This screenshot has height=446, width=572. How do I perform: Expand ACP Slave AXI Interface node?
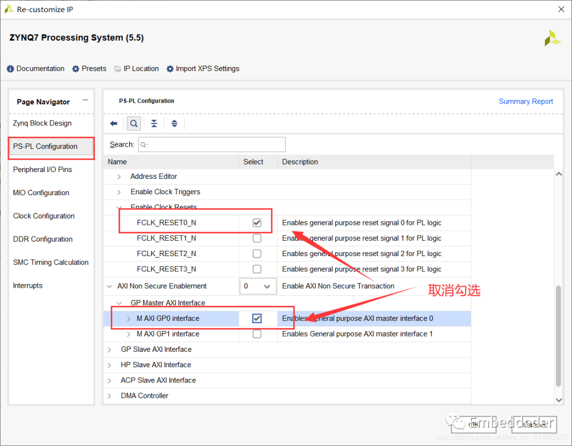pos(109,380)
